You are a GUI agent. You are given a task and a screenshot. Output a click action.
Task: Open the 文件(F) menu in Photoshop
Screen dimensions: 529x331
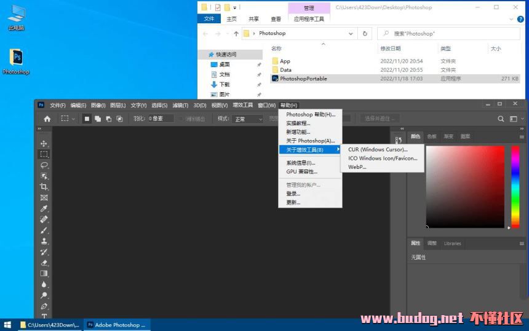click(58, 106)
